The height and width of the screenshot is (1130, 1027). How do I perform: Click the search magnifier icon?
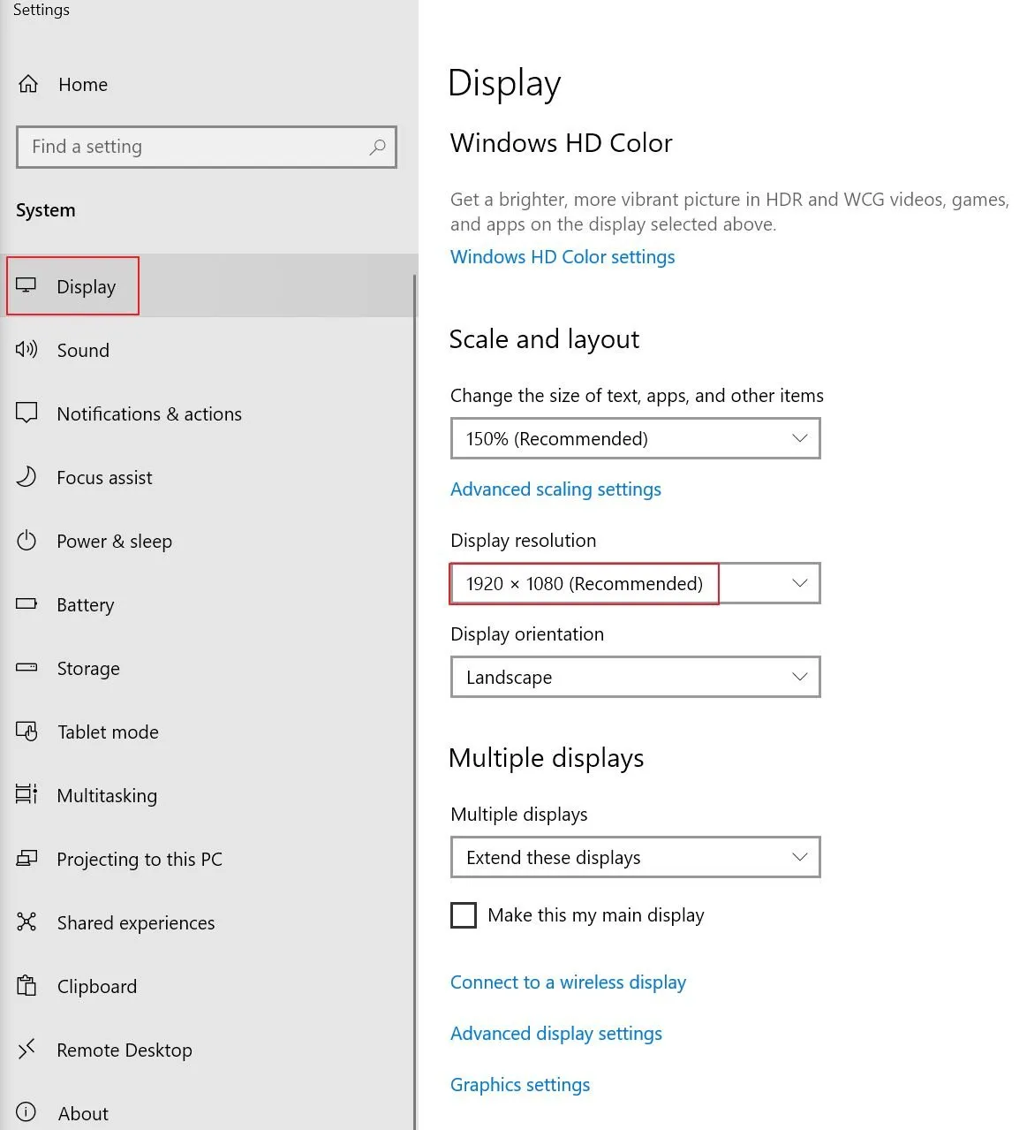pyautogui.click(x=377, y=147)
